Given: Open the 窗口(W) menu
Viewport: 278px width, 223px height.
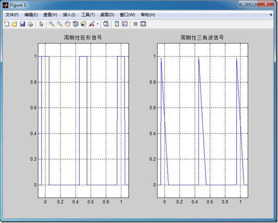Looking at the screenshot, I should point(127,15).
